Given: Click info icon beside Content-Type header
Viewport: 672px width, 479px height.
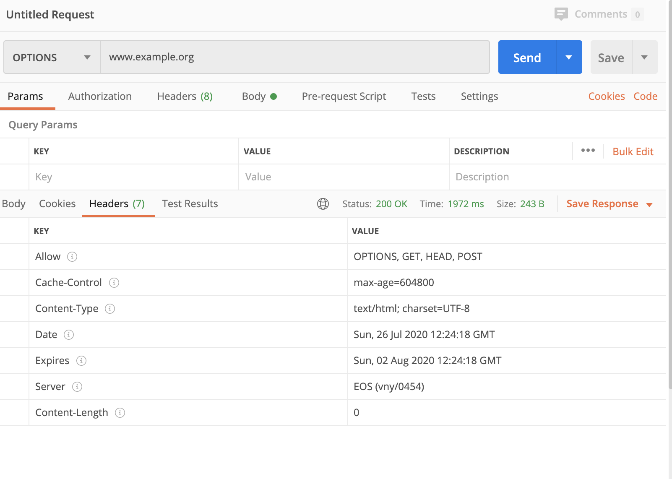Looking at the screenshot, I should pos(110,309).
